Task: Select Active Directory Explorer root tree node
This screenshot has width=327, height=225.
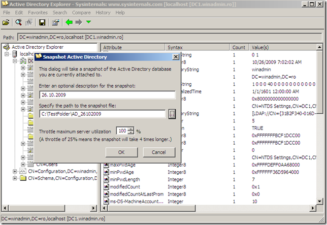Action: (x=38, y=47)
